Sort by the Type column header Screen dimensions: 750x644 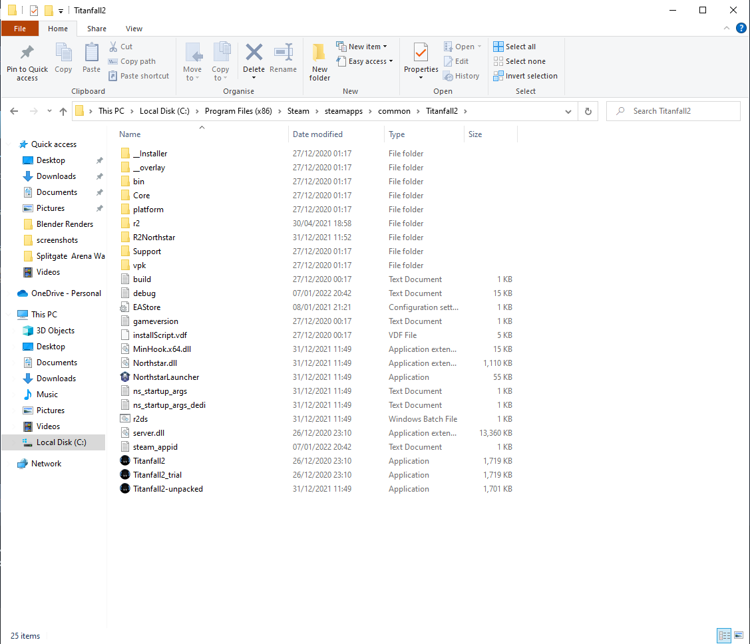click(424, 134)
